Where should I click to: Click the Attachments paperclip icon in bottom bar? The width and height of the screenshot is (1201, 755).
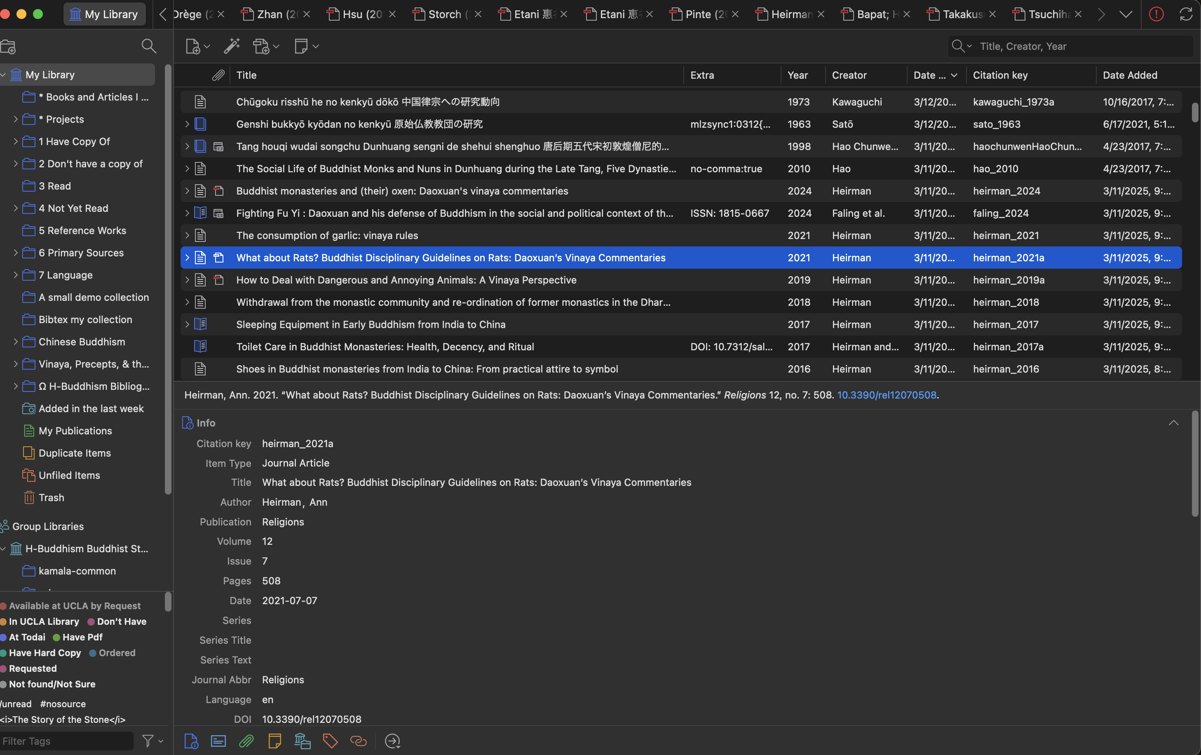click(246, 741)
